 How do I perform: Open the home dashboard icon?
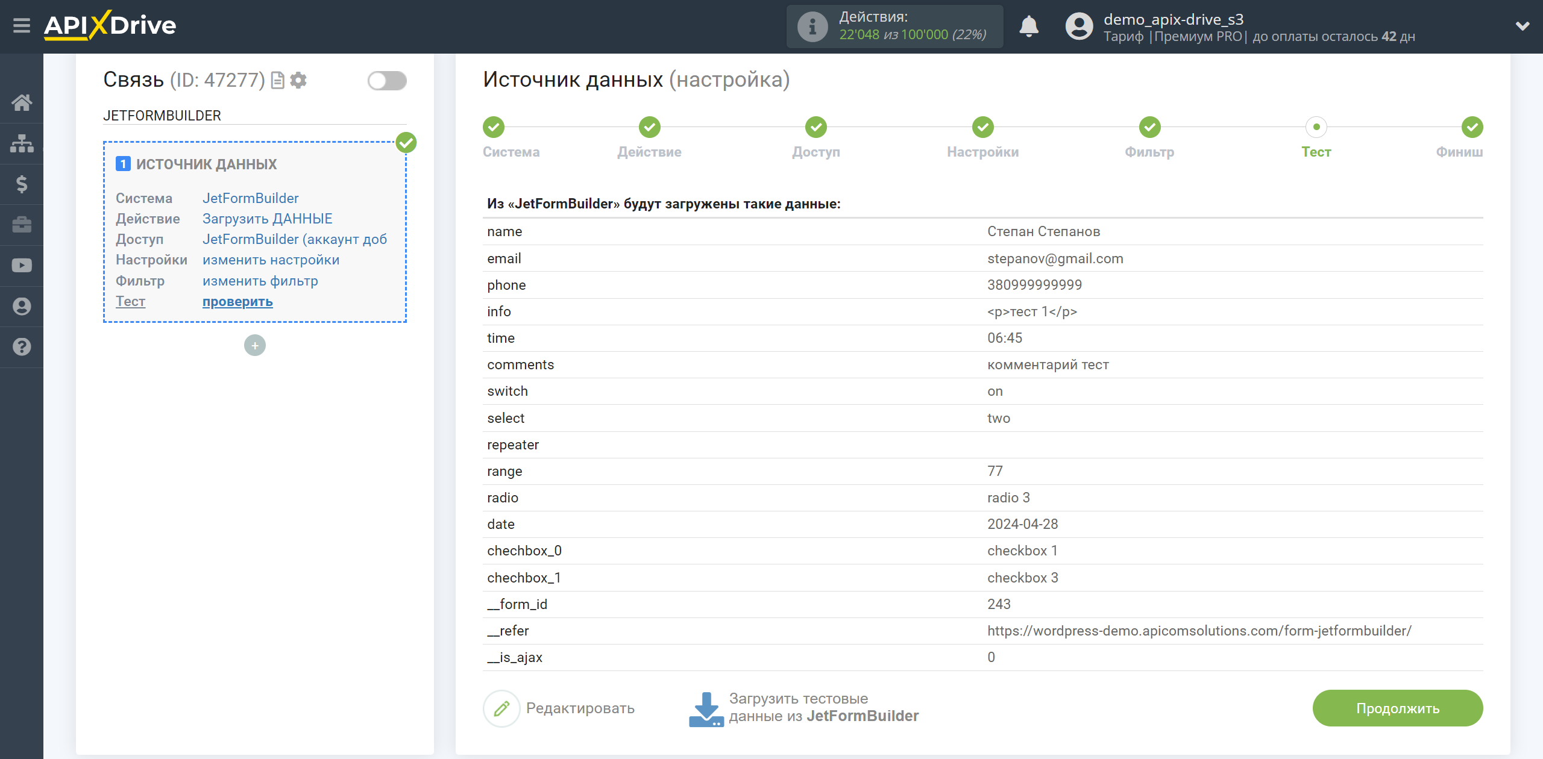click(22, 102)
